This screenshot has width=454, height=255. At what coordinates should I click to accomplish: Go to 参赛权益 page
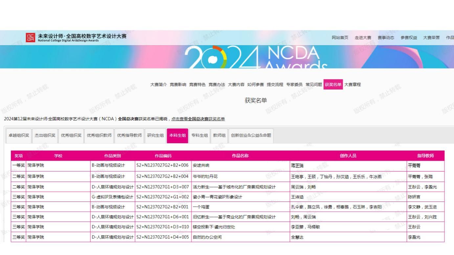tap(409, 38)
